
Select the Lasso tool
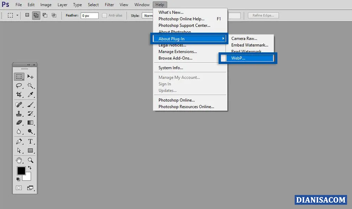(x=19, y=86)
